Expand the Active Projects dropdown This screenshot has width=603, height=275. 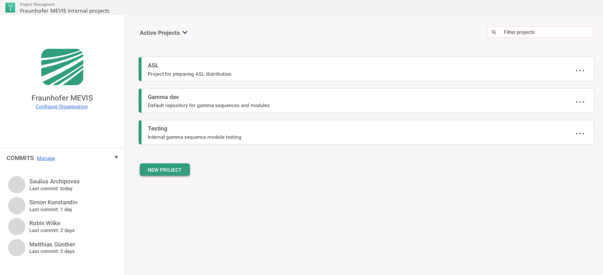(160, 33)
